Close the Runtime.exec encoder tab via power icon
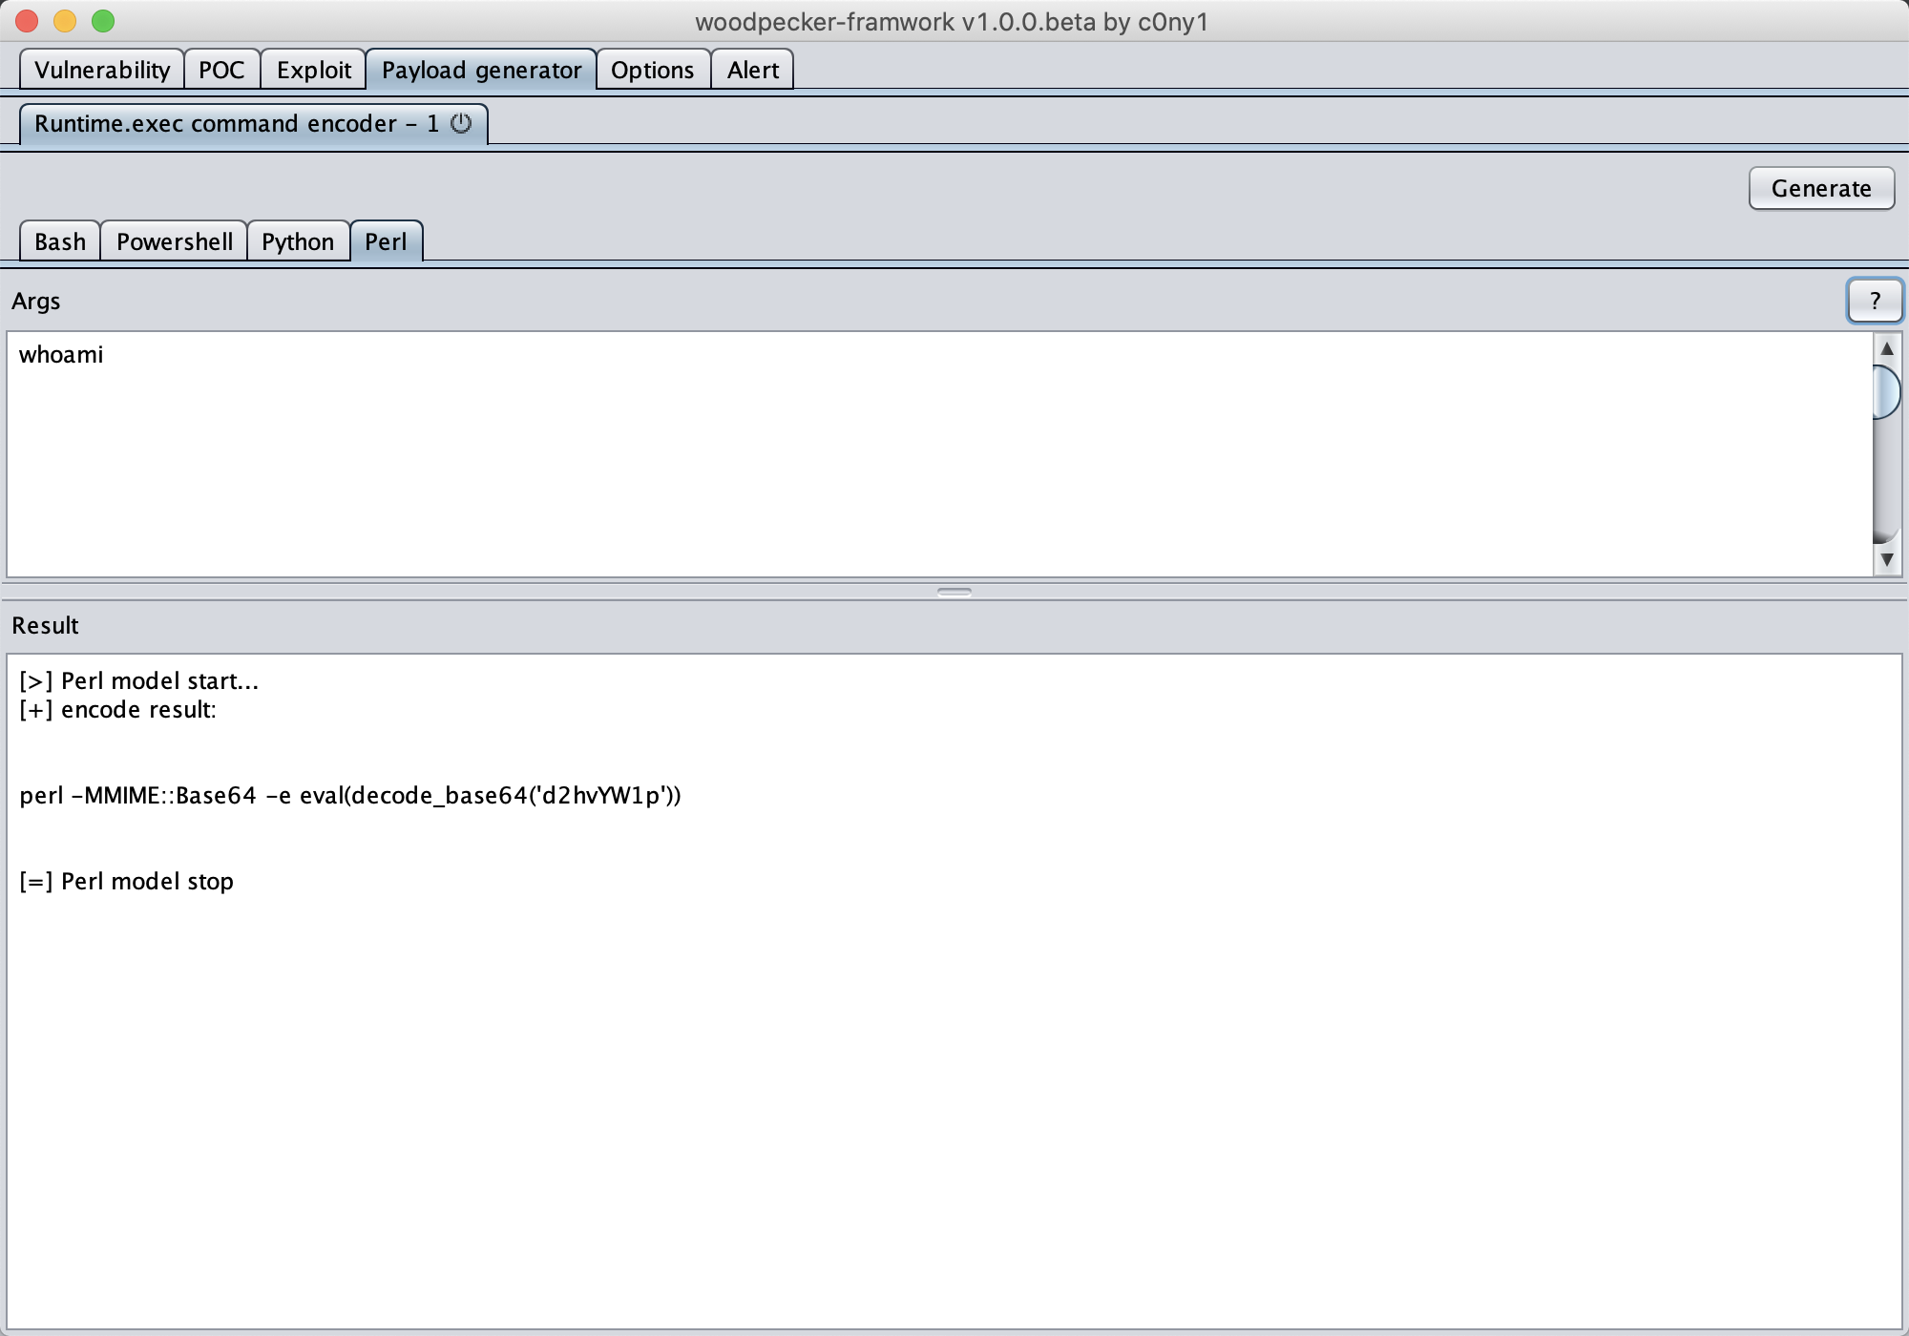 (x=461, y=123)
